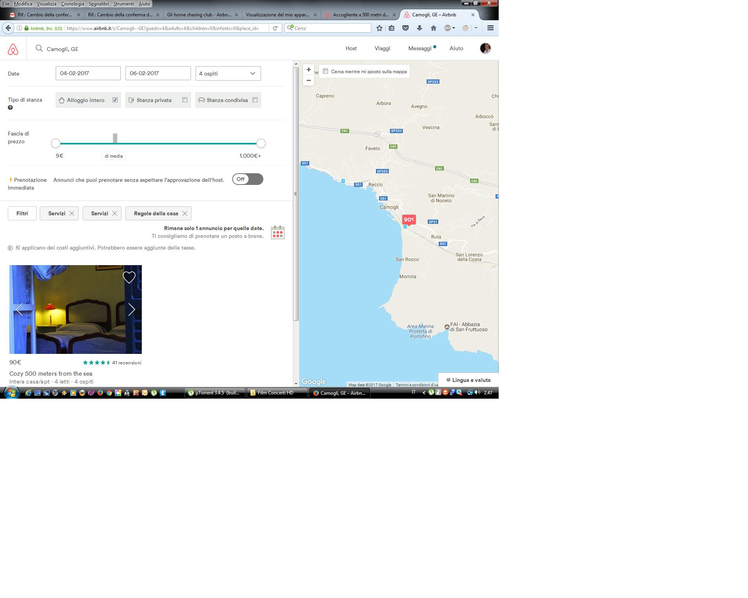Enable search while moving the map
Viewport: 748px width, 598px height.
326,71
